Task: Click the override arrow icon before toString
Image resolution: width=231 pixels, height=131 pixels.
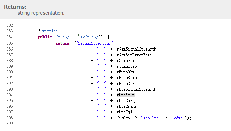Action: point(78,36)
